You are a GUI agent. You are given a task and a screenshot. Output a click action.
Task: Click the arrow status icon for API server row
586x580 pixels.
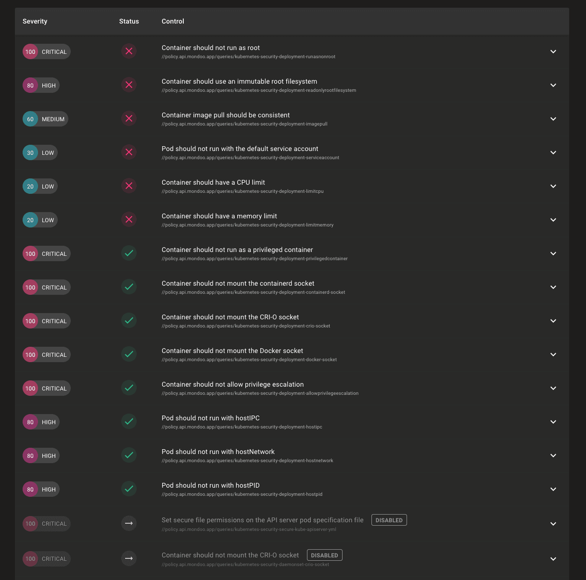[129, 523]
